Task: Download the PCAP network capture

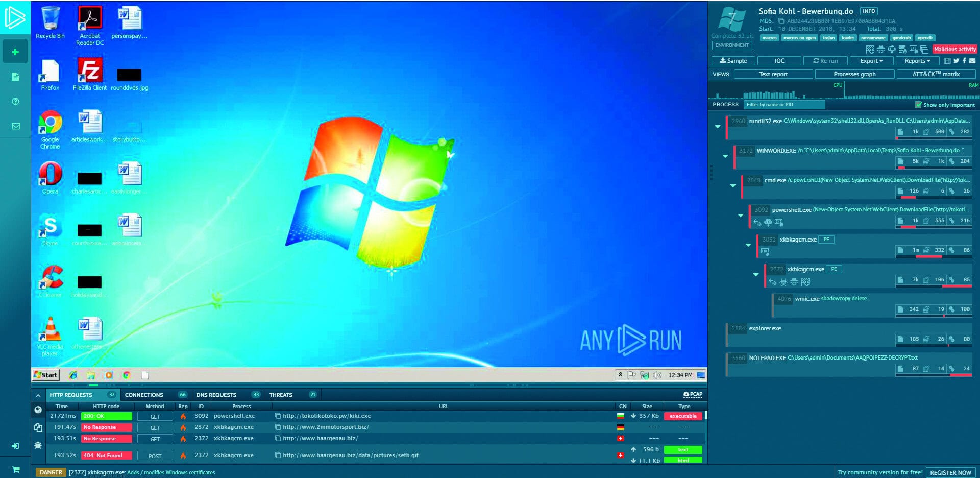Action: pos(693,394)
